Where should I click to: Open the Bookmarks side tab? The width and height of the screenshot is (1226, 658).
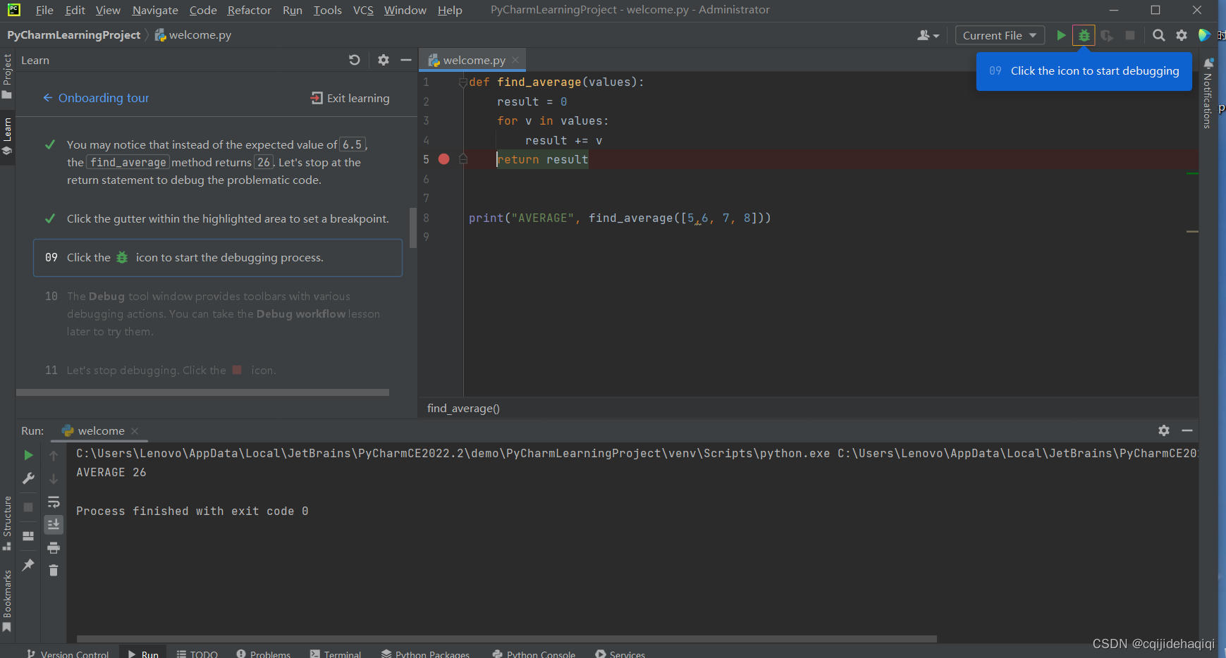click(7, 600)
